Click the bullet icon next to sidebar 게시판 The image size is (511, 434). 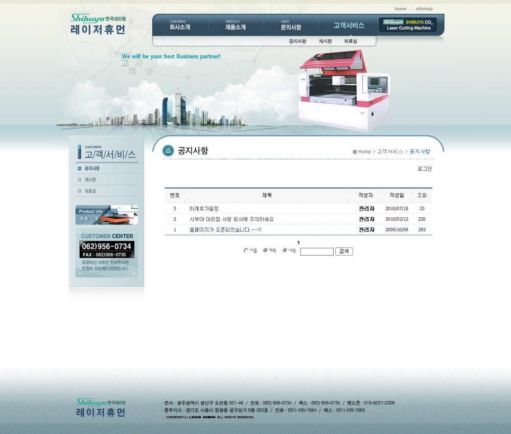[79, 179]
